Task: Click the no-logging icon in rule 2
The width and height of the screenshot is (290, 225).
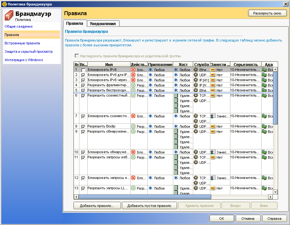Action: (x=213, y=75)
